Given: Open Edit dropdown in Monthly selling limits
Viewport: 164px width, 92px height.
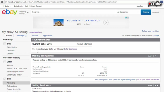Looking at the screenshot, I should pyautogui.click(x=150, y=56).
